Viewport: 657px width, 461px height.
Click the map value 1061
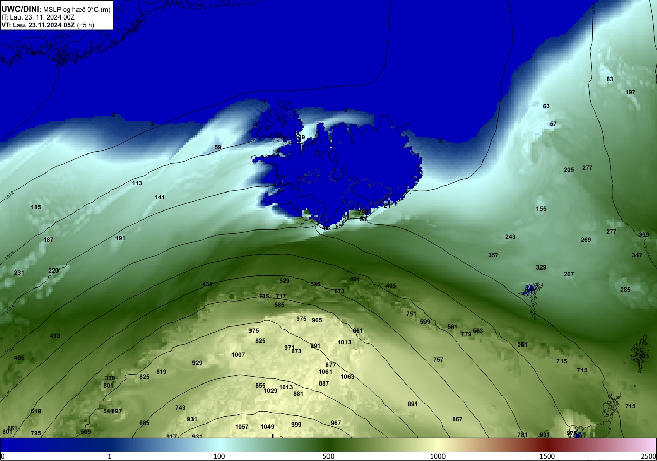click(x=325, y=372)
